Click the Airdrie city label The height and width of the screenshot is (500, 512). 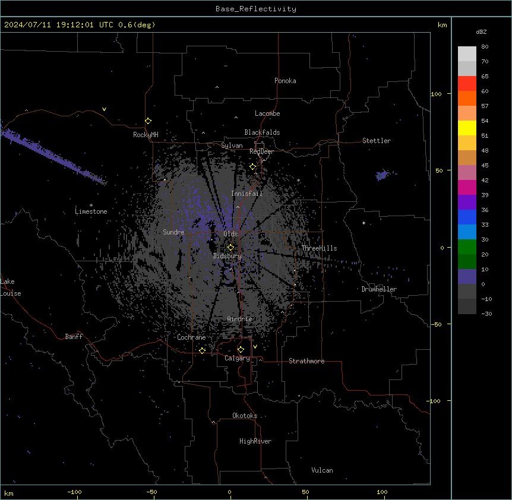[x=239, y=319]
